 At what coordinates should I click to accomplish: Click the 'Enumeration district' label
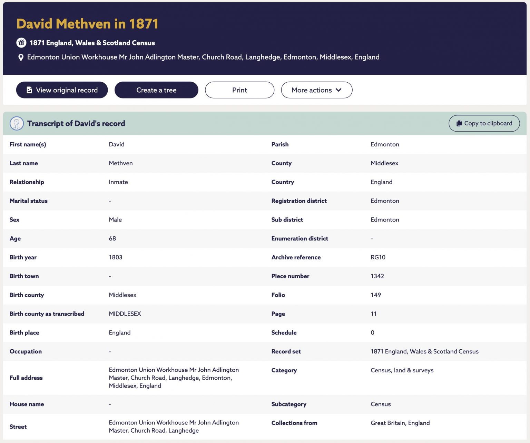[300, 238]
